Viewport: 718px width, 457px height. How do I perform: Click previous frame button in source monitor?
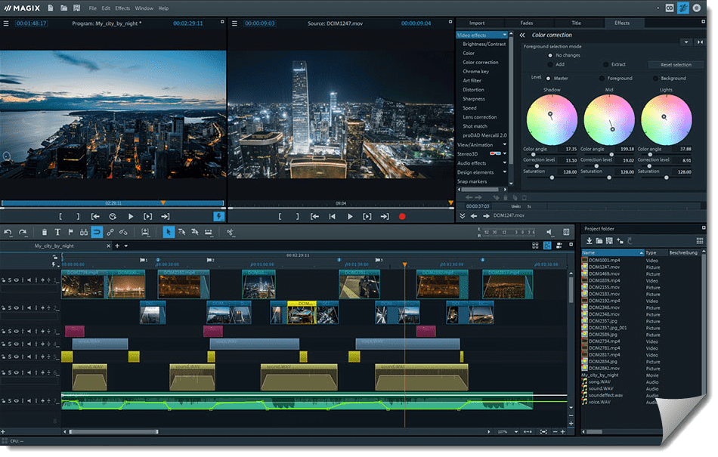333,216
